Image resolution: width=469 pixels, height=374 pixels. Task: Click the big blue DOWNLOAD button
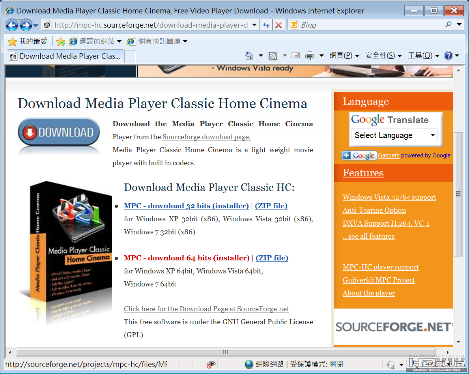pyautogui.click(x=59, y=132)
